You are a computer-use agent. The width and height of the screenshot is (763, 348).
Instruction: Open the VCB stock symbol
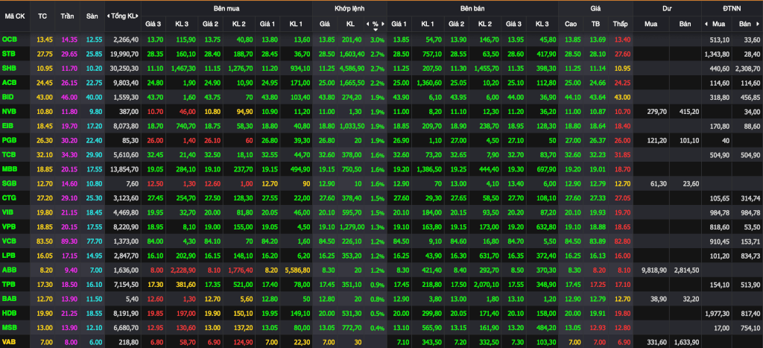click(x=8, y=242)
